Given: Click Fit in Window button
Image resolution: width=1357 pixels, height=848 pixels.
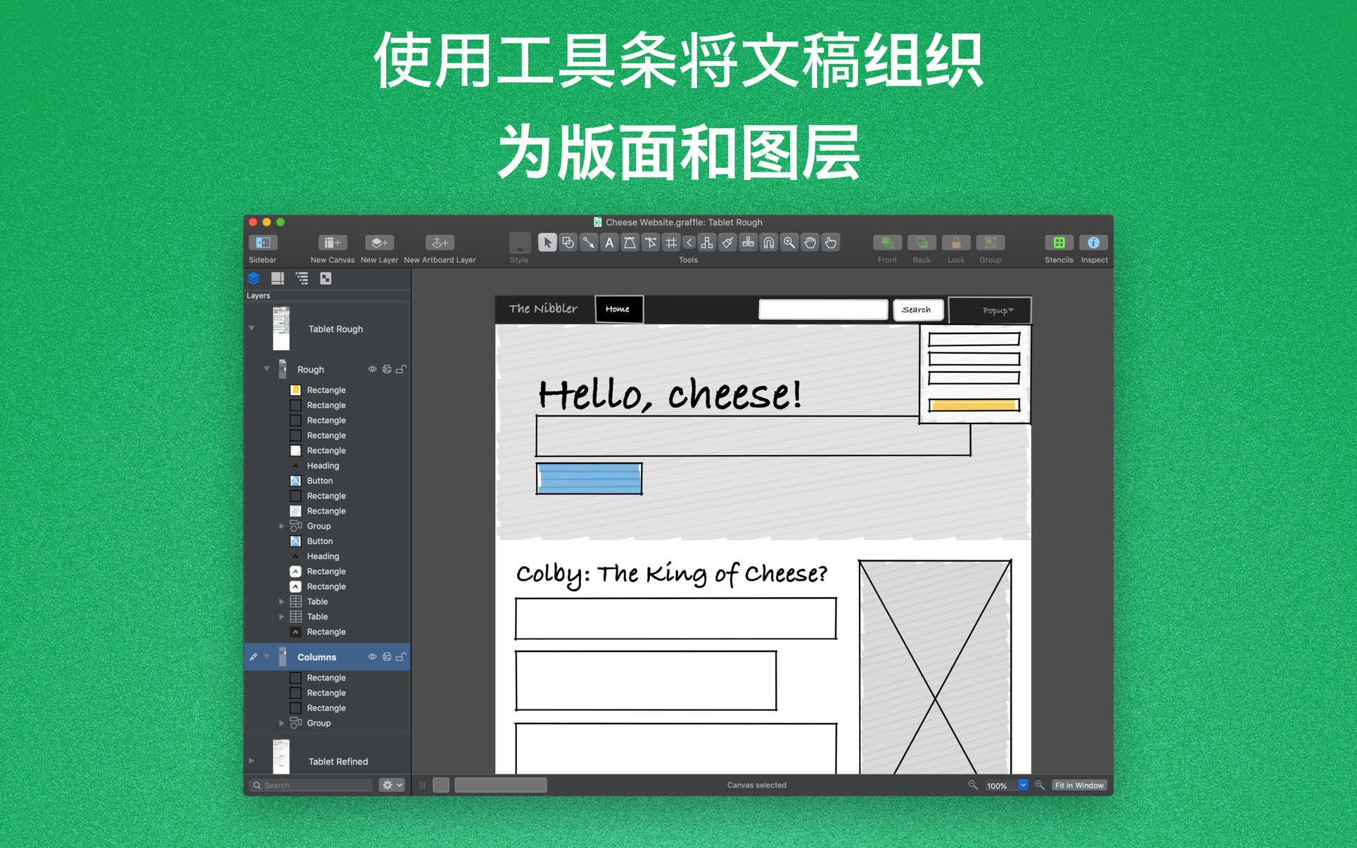Looking at the screenshot, I should point(1079,785).
